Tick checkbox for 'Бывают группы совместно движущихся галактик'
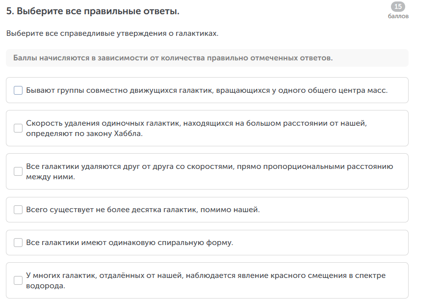Viewport: 440px width, 302px height. [x=18, y=90]
